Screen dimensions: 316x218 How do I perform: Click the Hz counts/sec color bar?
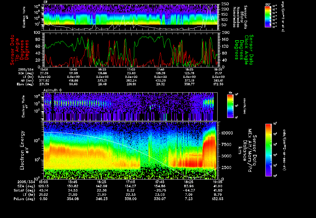point(230,106)
